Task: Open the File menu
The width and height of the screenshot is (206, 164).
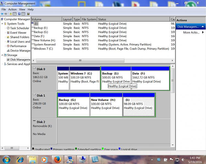Action: click(4, 9)
